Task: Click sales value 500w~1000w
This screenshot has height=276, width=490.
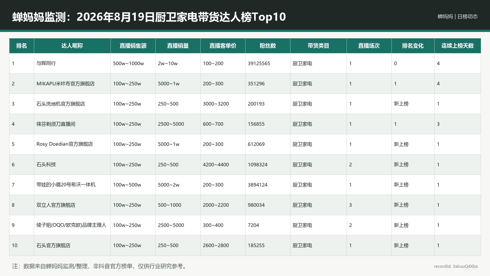Action: (x=128, y=63)
